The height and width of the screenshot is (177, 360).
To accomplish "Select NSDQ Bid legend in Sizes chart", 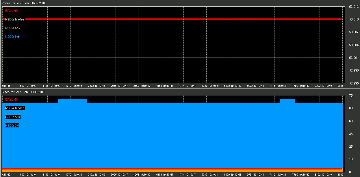I will [x=12, y=125].
